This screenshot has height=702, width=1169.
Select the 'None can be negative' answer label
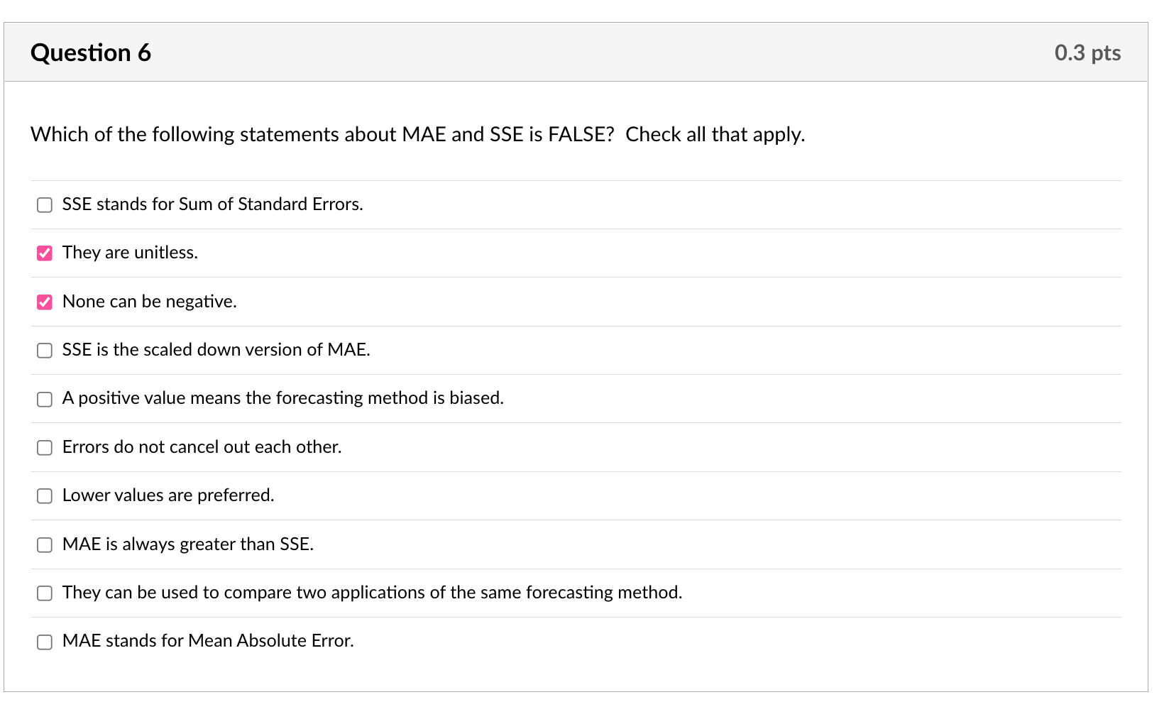[149, 301]
